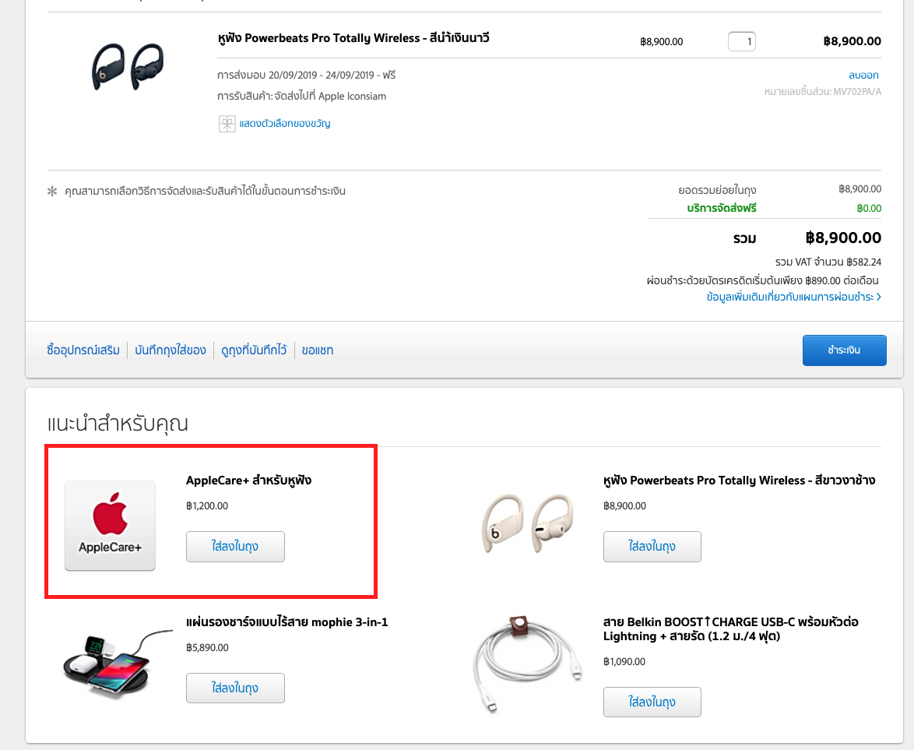Click the asterisk icon beside delivery note
The image size is (914, 750).
[x=51, y=190]
